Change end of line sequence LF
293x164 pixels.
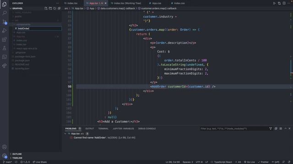tap(206, 162)
